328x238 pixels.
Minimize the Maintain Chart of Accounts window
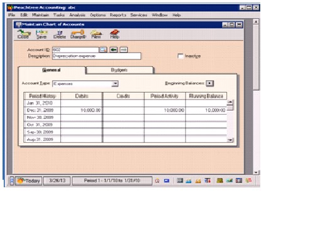coord(225,24)
